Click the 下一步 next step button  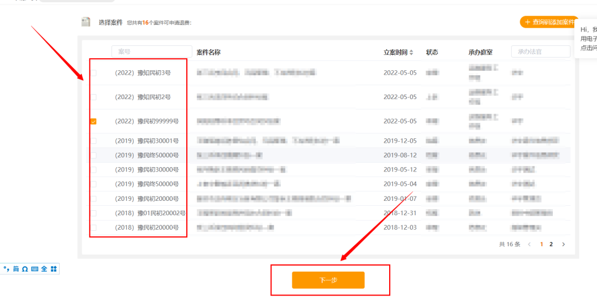tap(328, 280)
